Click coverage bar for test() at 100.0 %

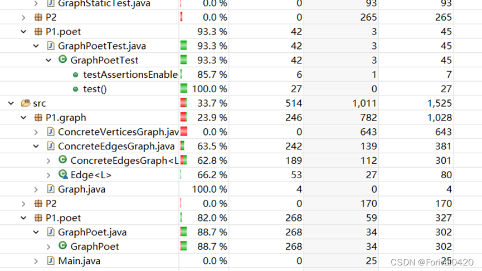click(x=184, y=88)
